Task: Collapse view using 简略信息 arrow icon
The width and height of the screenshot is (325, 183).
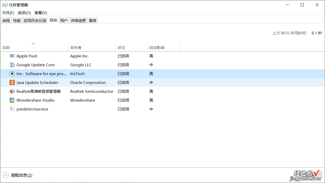Action: click(6, 175)
